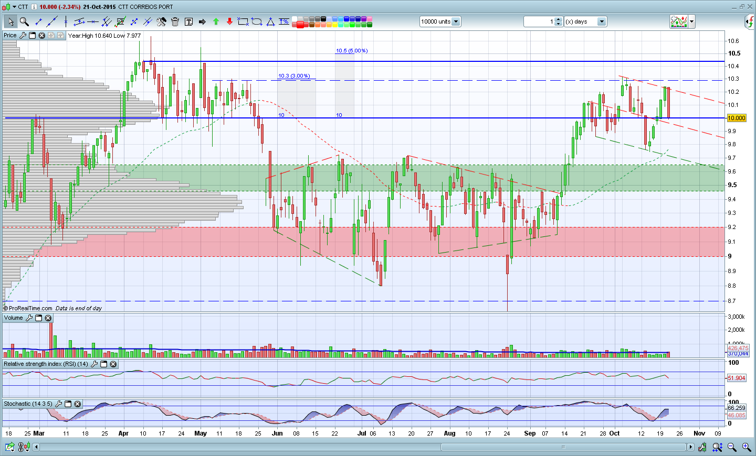Close the Volume indicator panel
This screenshot has height=456, width=756.
[48, 318]
